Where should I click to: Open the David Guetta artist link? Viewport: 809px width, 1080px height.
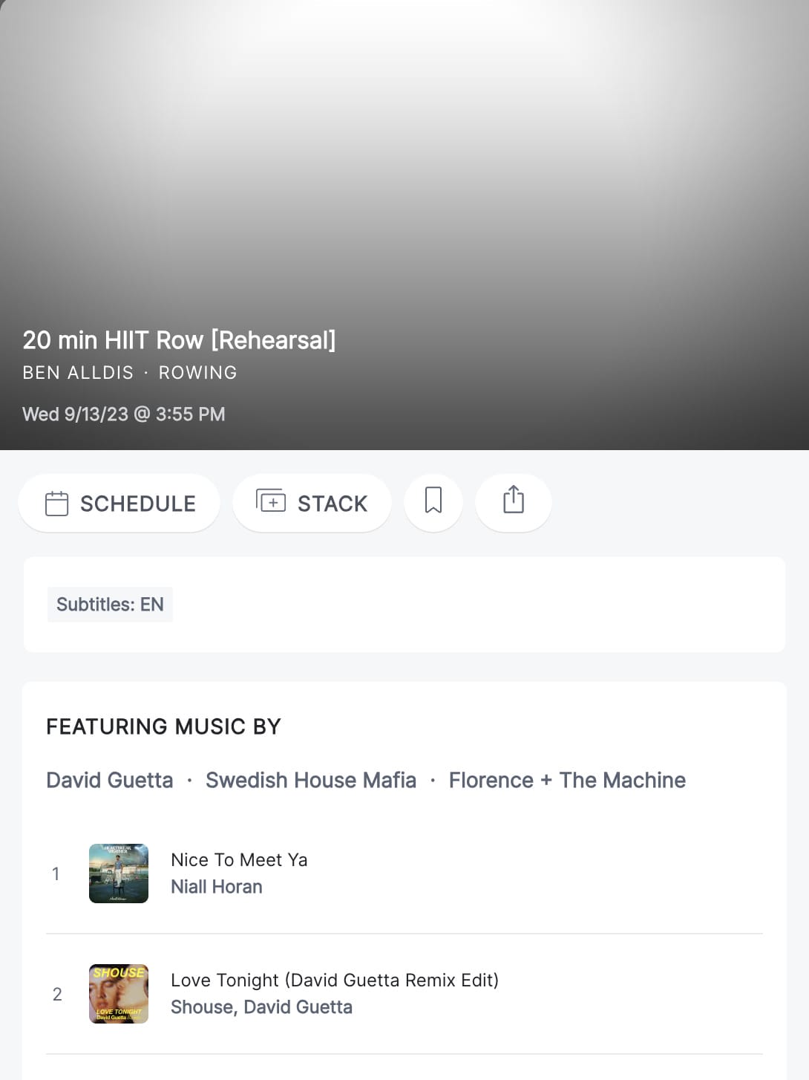[110, 780]
